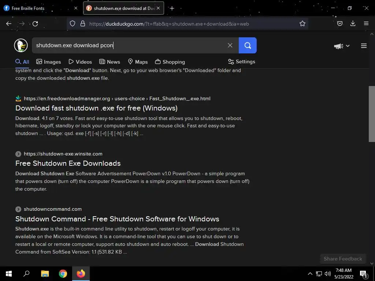Show hidden system tray icons

click(310, 274)
